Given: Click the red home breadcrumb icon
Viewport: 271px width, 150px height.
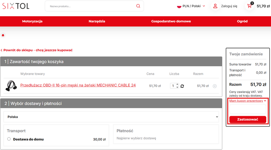Looking at the screenshot, I should tap(3, 35).
